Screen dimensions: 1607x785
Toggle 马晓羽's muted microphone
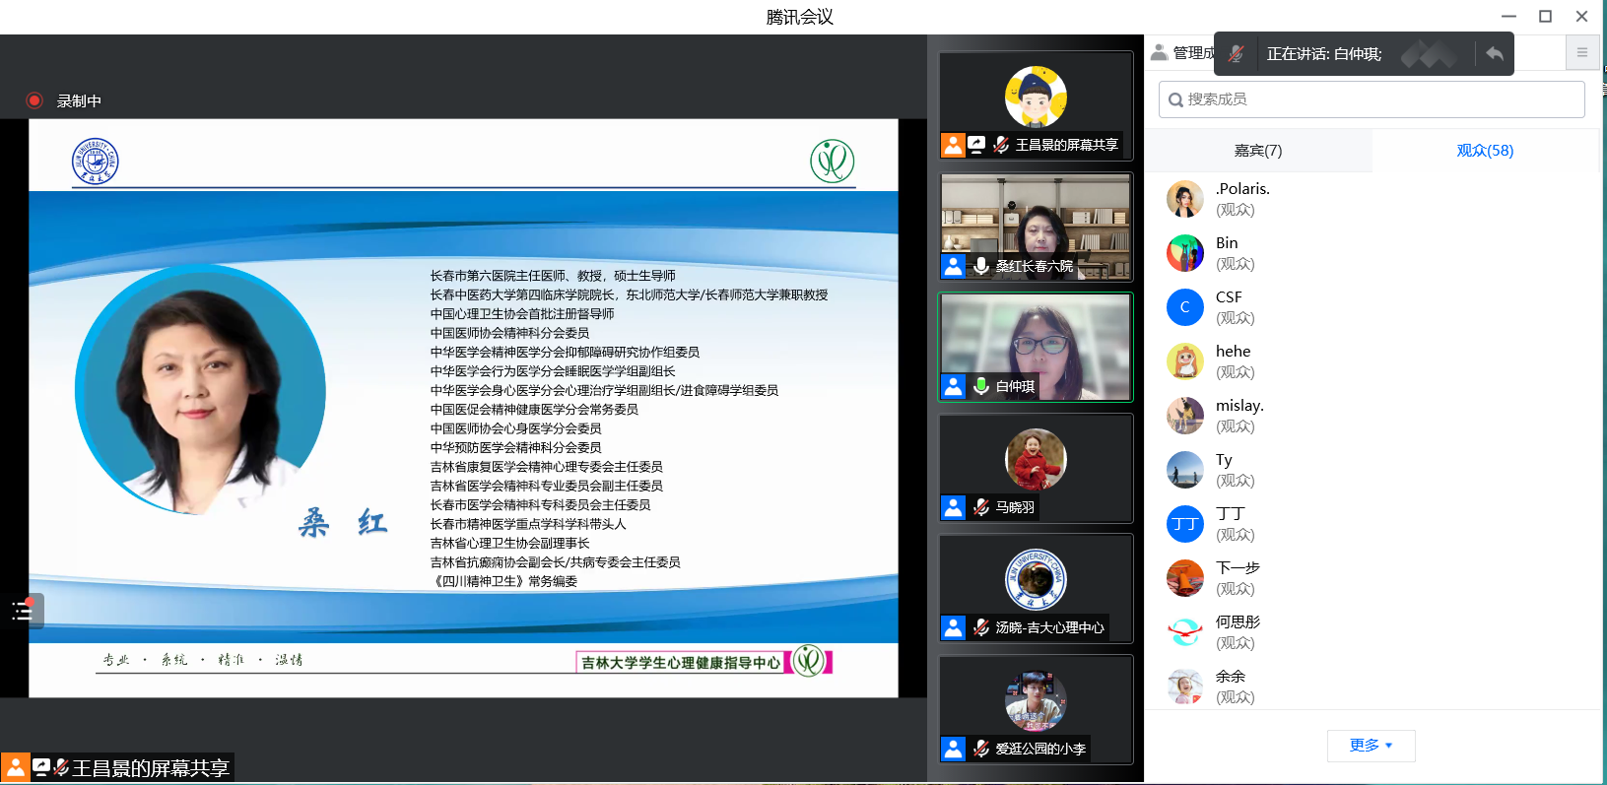(x=980, y=507)
